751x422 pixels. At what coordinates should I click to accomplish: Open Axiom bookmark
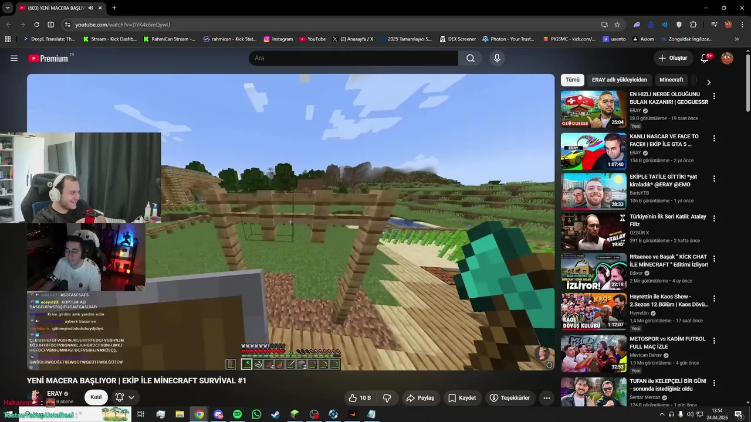pos(643,39)
